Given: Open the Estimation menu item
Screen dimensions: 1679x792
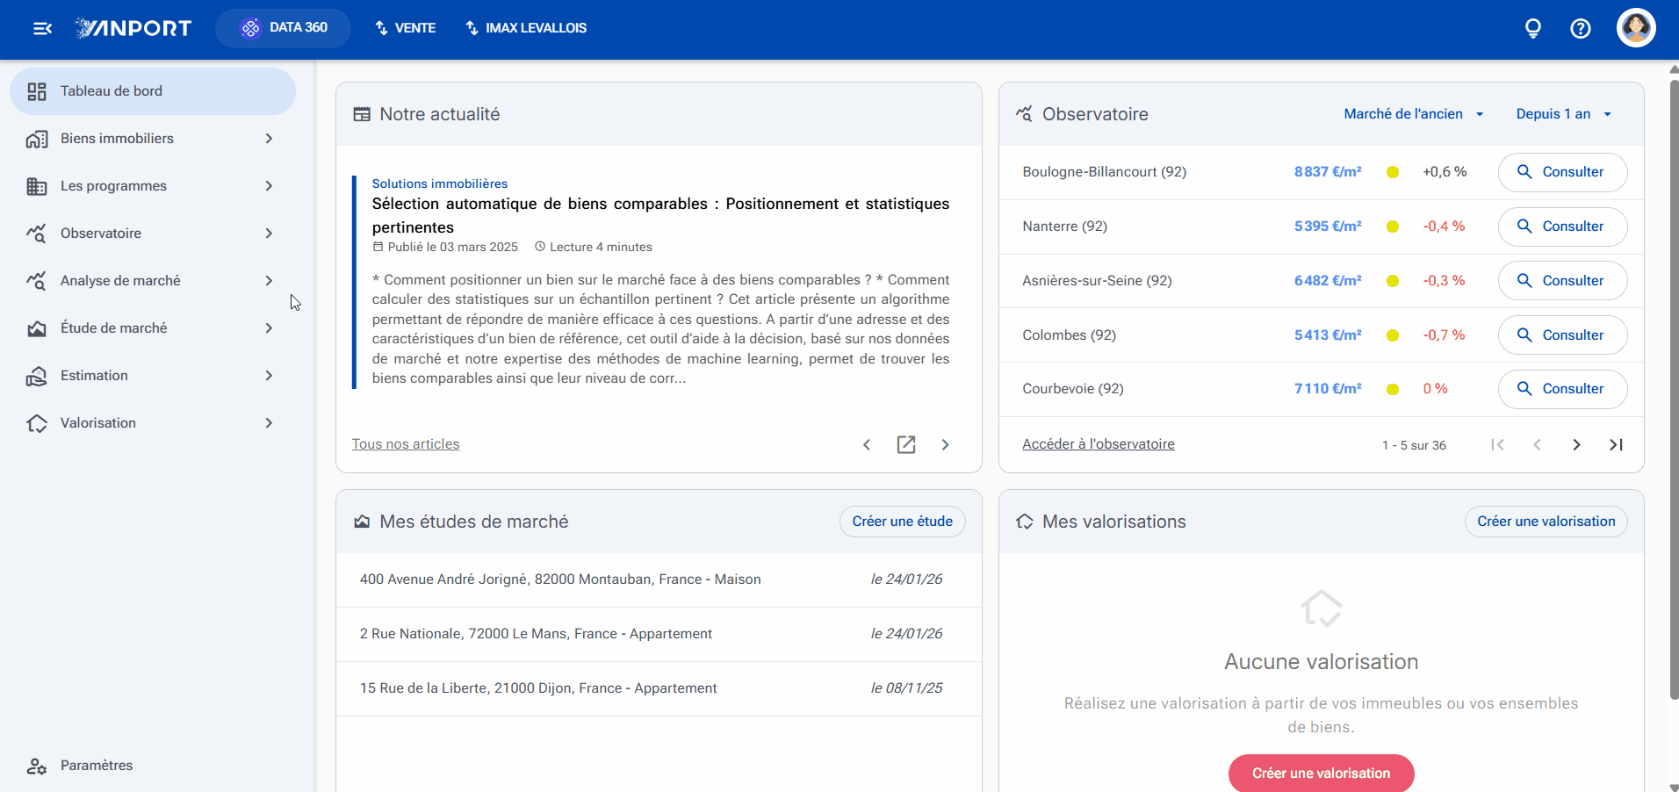Looking at the screenshot, I should [x=153, y=376].
